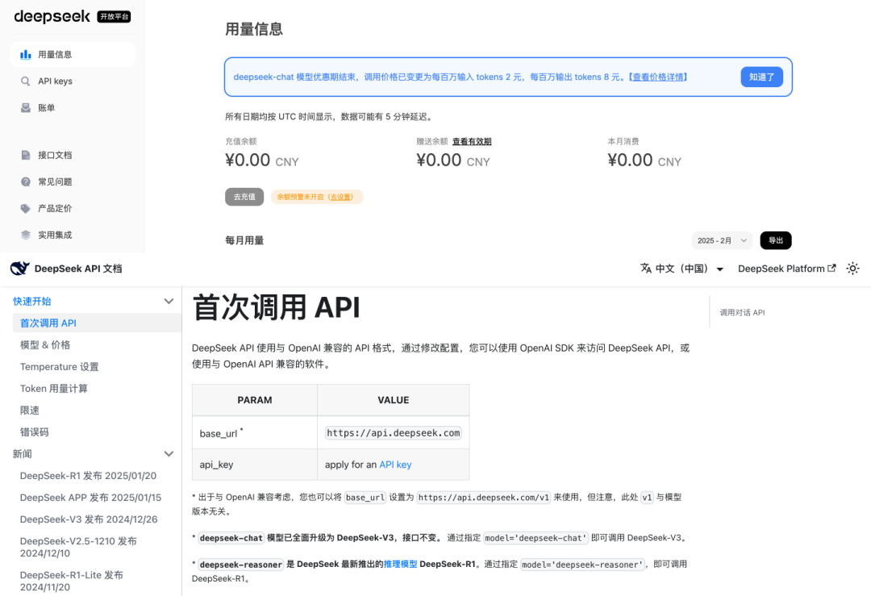871x596 pixels.
Task: Select 首次调用 API in docs sidebar
Action: pos(97,323)
